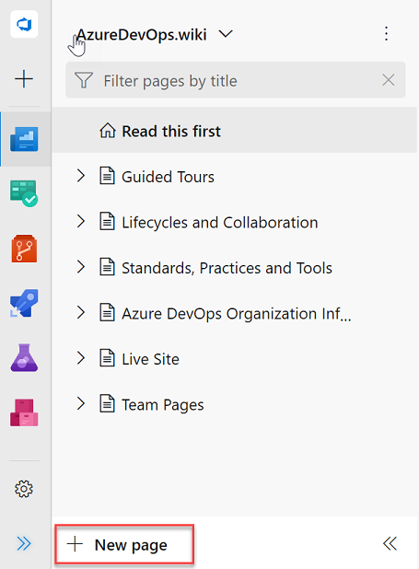Open the Boards hub icon
This screenshot has height=569, width=419.
coord(24,193)
